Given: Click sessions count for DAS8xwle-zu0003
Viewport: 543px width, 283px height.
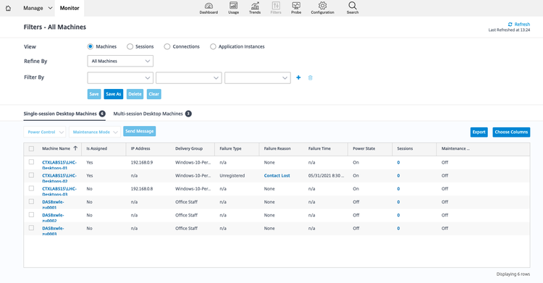Looking at the screenshot, I should coord(398,228).
